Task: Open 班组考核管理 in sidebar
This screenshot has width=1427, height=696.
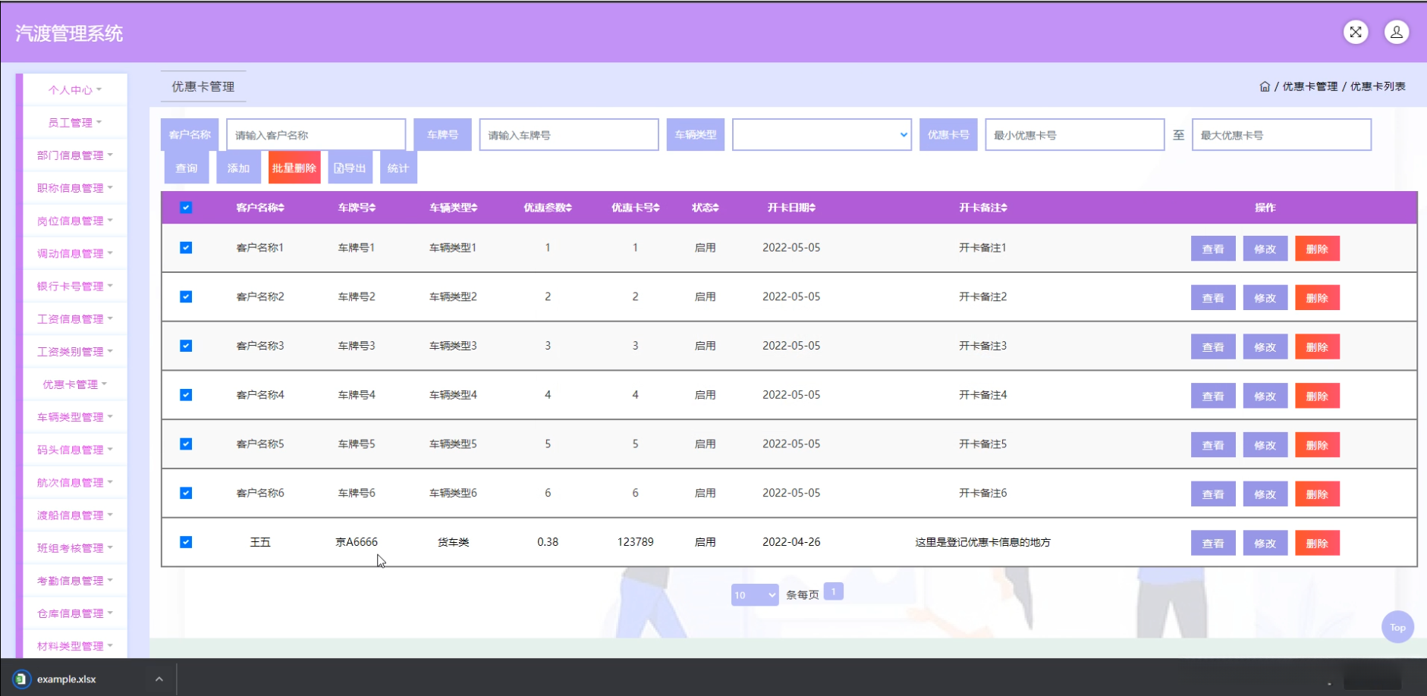Action: [x=75, y=547]
